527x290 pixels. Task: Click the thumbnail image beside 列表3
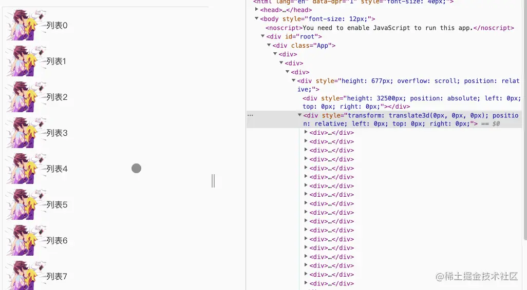point(26,133)
